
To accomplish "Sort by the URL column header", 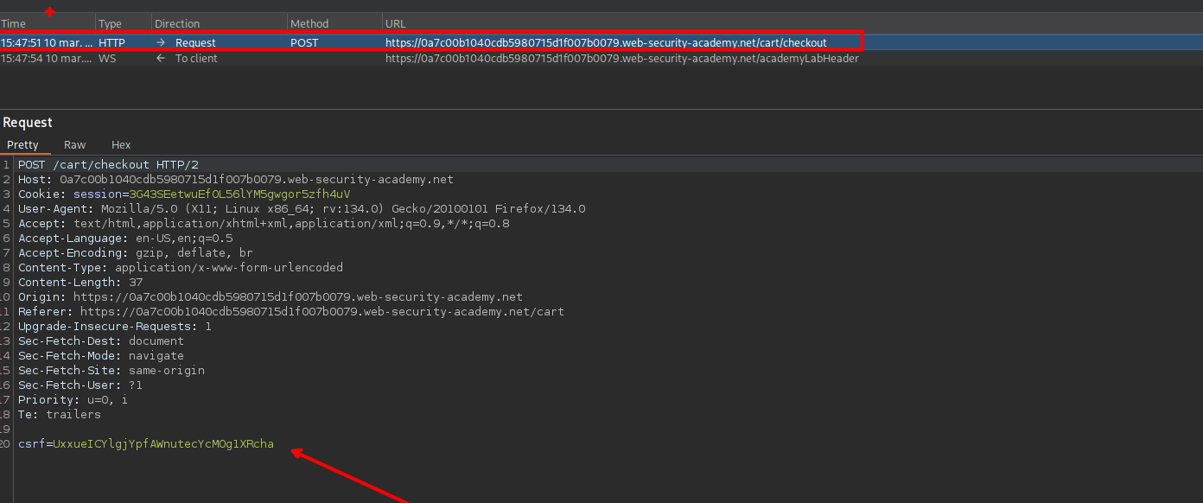I will click(x=396, y=24).
